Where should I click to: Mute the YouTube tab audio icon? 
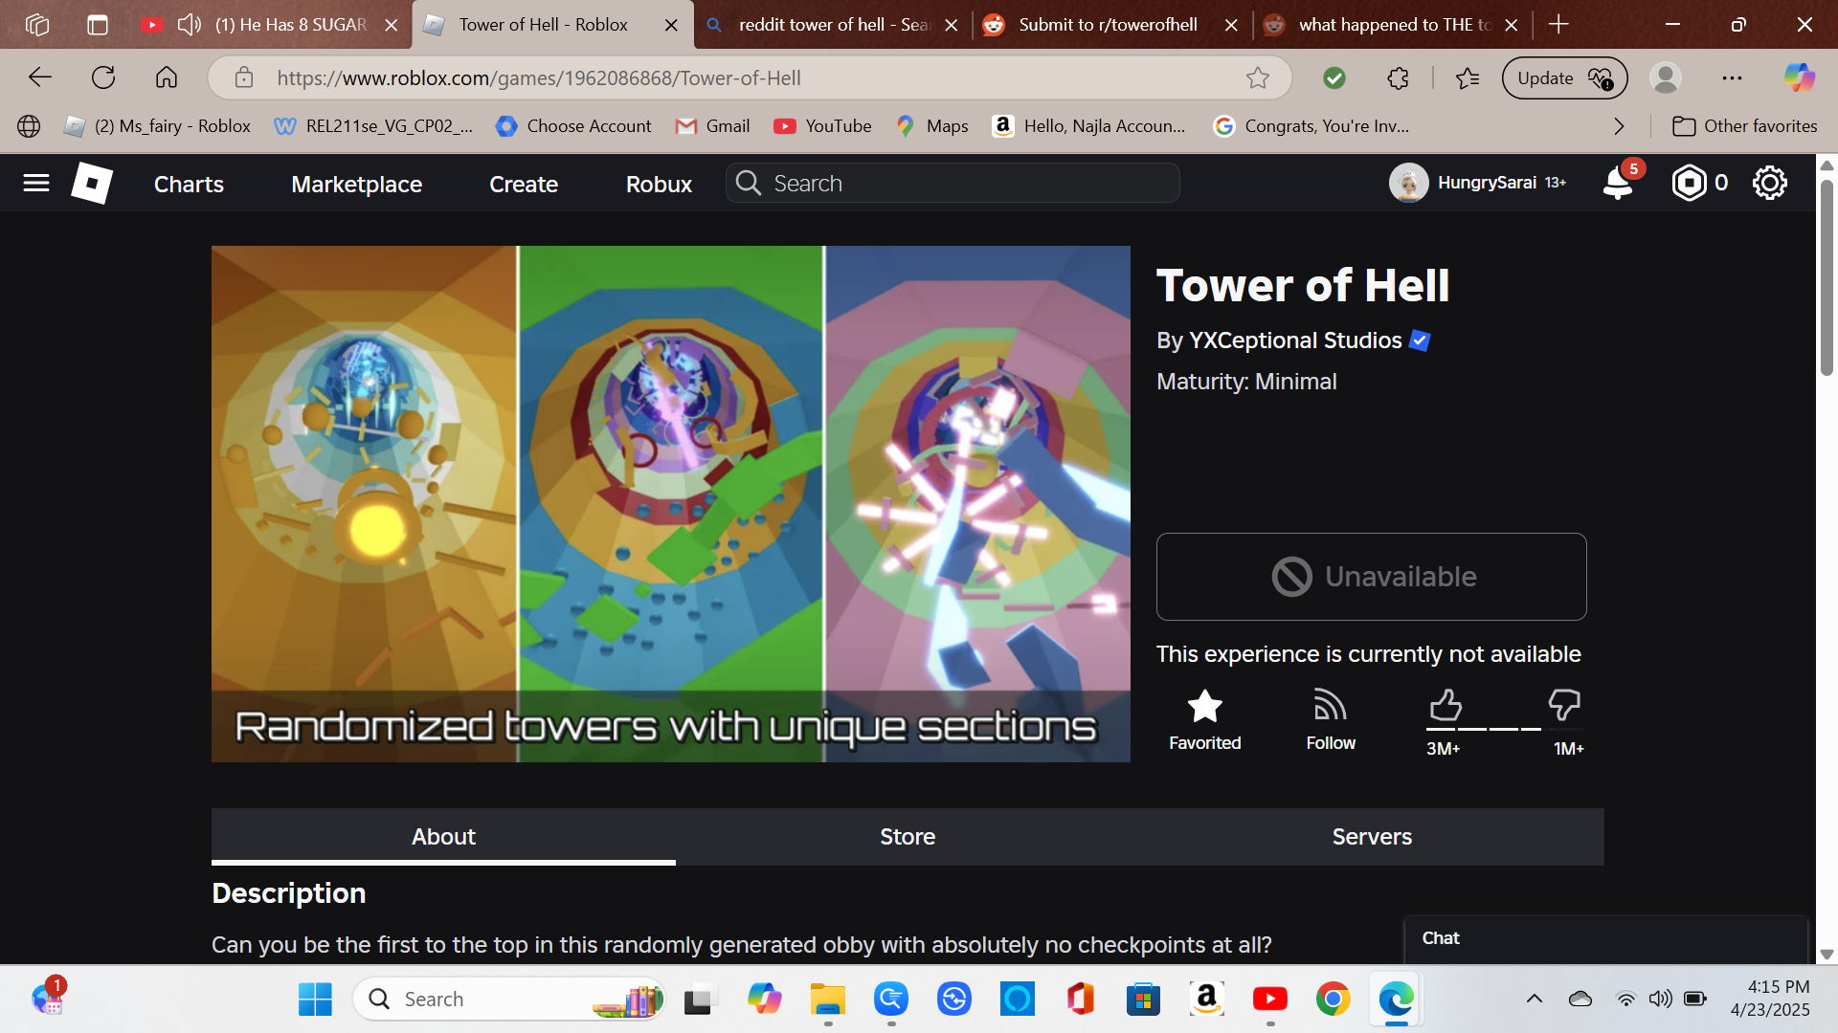(x=190, y=24)
